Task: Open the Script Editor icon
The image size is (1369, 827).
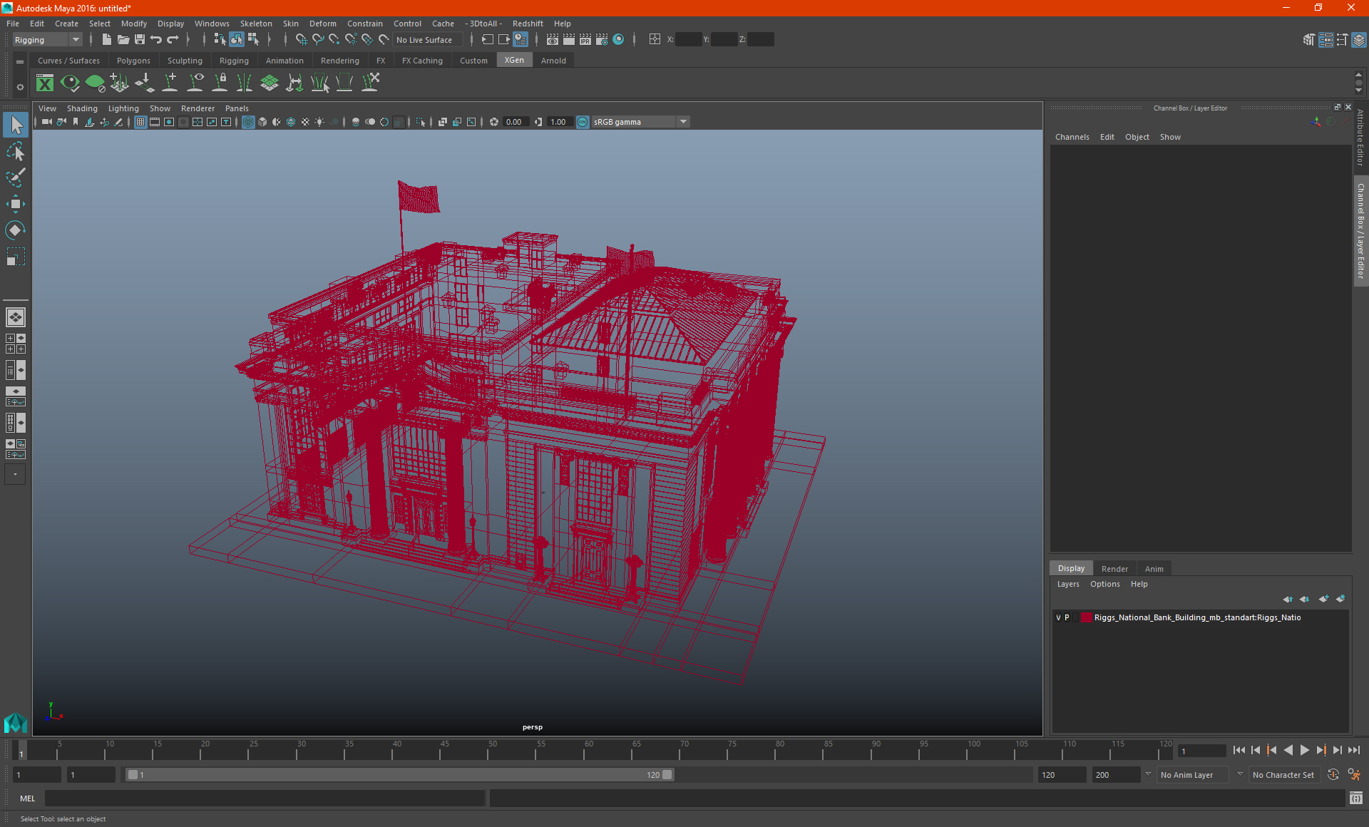Action: (x=1355, y=798)
